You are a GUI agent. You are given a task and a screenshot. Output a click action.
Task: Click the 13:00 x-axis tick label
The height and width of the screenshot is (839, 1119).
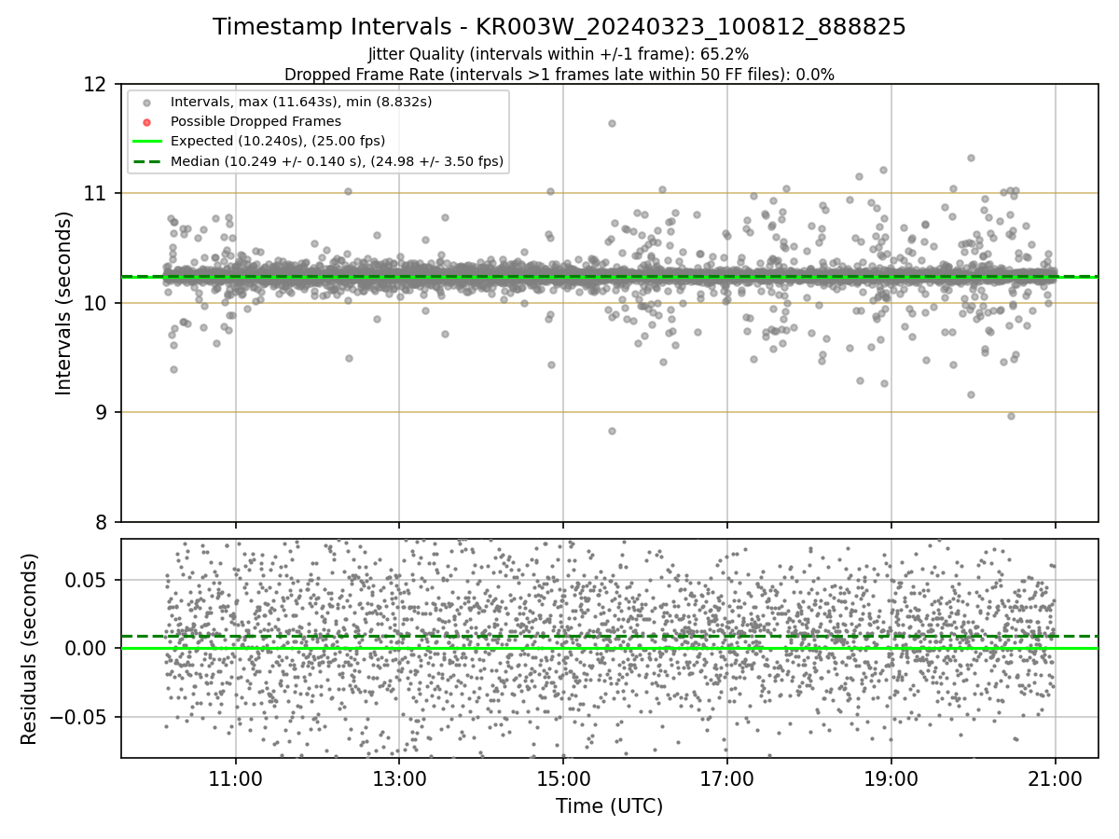tap(399, 778)
